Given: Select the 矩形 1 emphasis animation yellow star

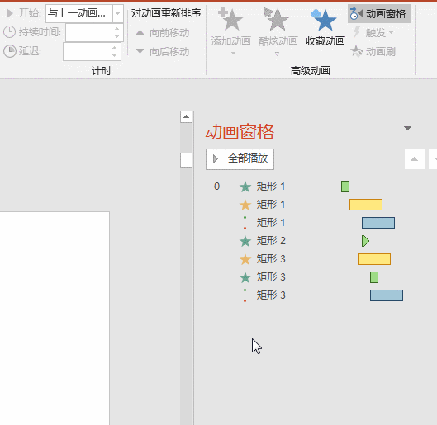Looking at the screenshot, I should (245, 205).
